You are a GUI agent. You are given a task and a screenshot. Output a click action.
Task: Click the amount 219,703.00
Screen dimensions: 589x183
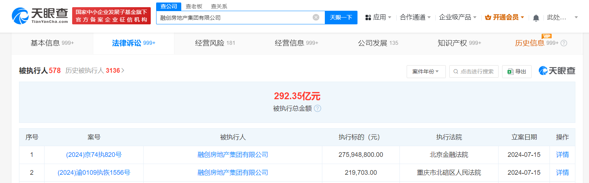[x=361, y=173]
